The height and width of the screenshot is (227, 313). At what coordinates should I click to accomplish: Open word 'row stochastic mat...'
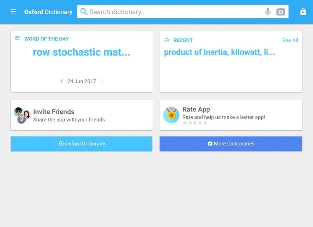pyautogui.click(x=82, y=52)
